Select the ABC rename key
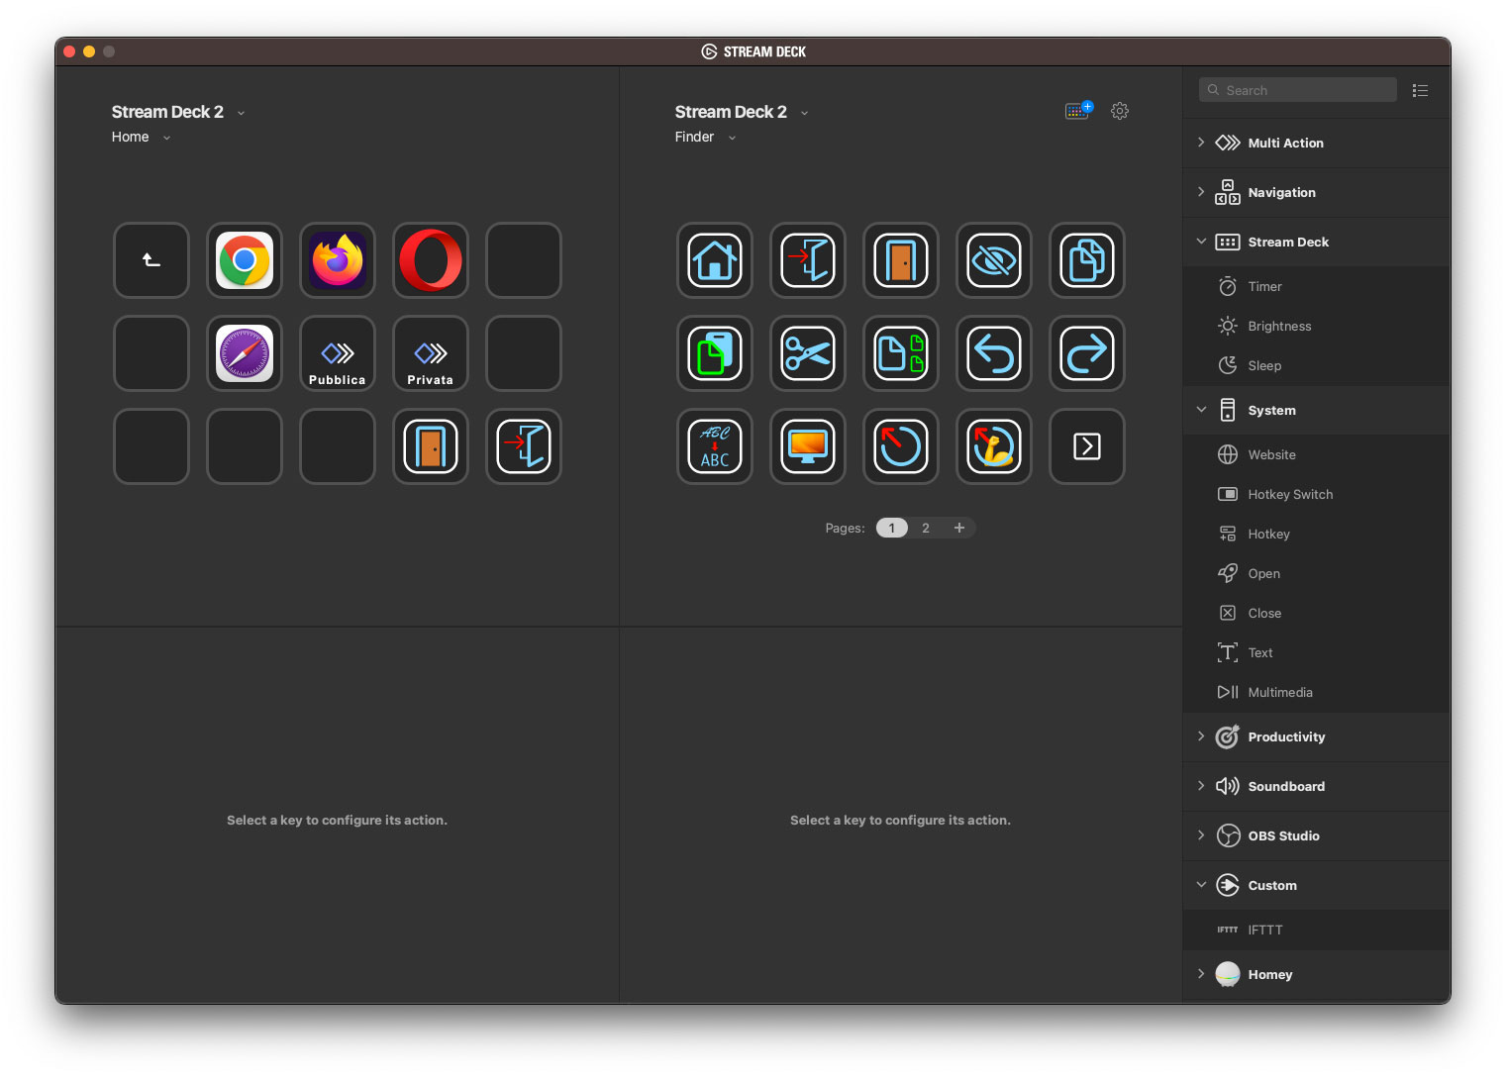Screen dimensions: 1506x1077 coord(715,446)
